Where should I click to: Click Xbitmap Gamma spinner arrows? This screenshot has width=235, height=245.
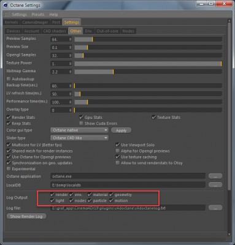pyautogui.click(x=70, y=72)
